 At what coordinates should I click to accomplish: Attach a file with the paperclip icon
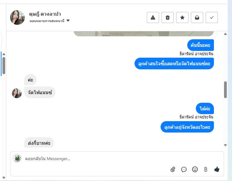click(x=173, y=169)
